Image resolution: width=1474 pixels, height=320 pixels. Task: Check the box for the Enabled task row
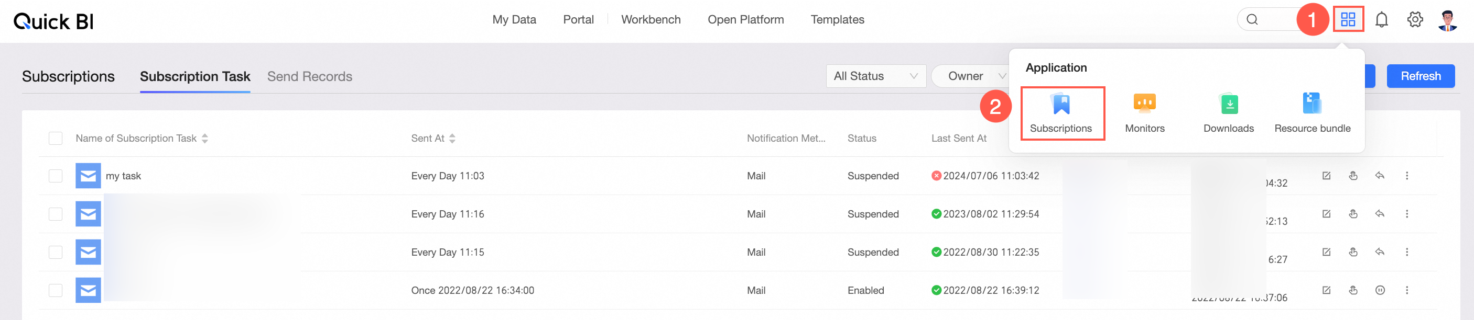(x=56, y=290)
